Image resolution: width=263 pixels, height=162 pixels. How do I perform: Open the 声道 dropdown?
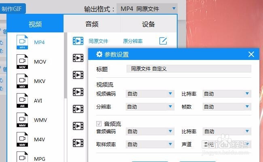[x=227, y=144]
